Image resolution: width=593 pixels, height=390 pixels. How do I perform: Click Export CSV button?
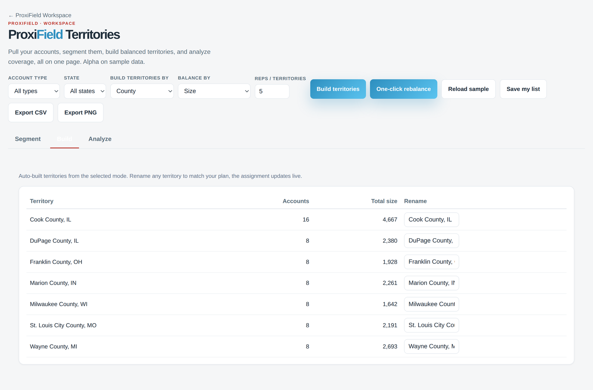(x=31, y=112)
